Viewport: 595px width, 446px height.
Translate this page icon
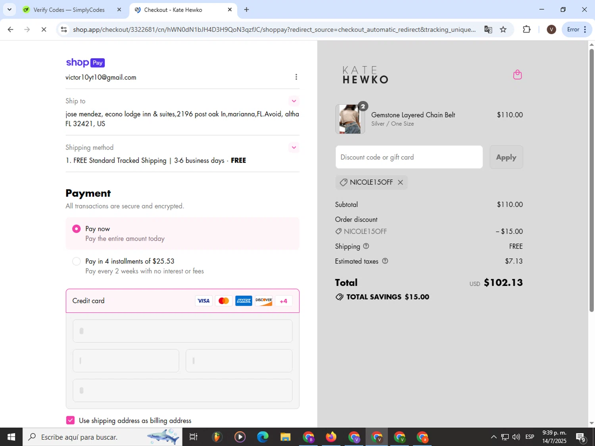pos(488,29)
